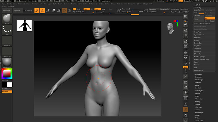The width and height of the screenshot is (218, 122).
Task: Click the right-shelf Move view icon
Action: [x=185, y=82]
